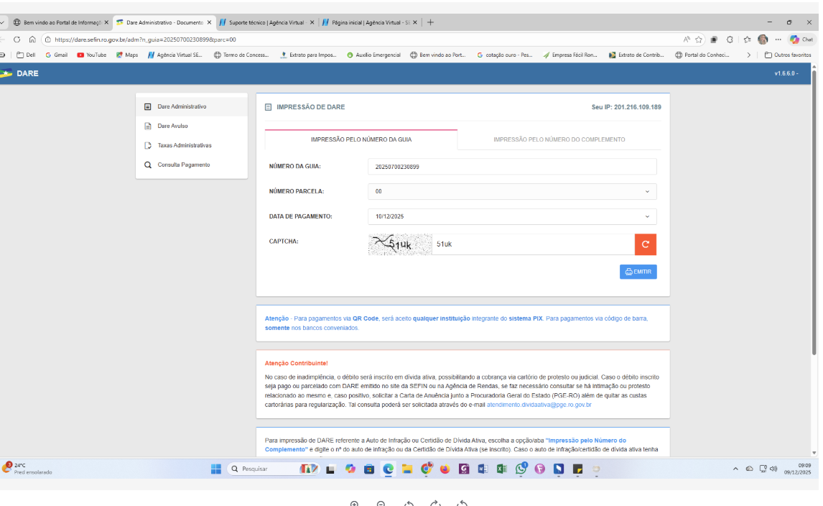Open Taxas Administrativas in the sidebar

tap(184, 145)
